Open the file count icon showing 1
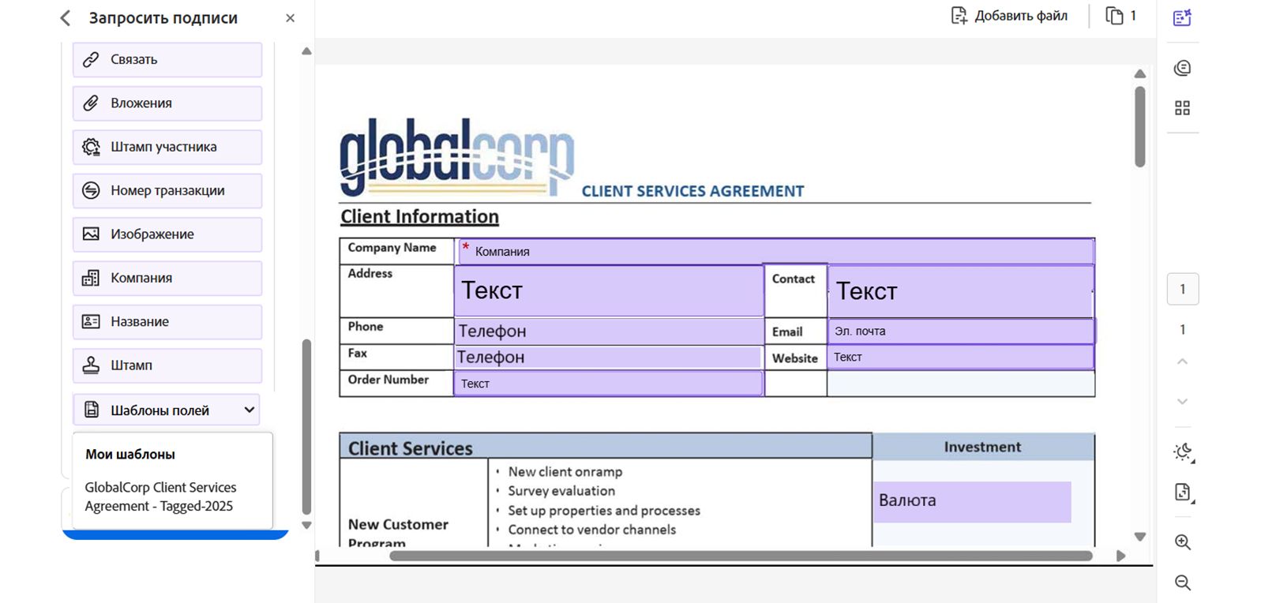 point(1121,16)
